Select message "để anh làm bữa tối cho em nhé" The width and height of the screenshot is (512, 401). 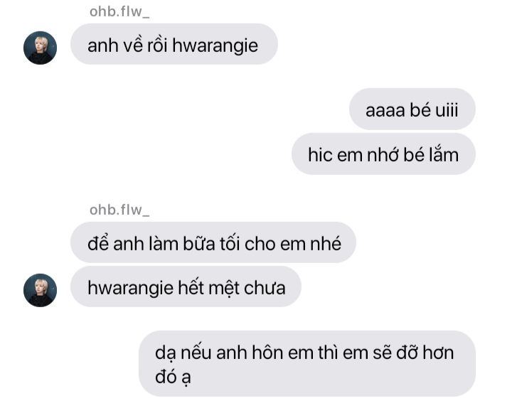[213, 242]
